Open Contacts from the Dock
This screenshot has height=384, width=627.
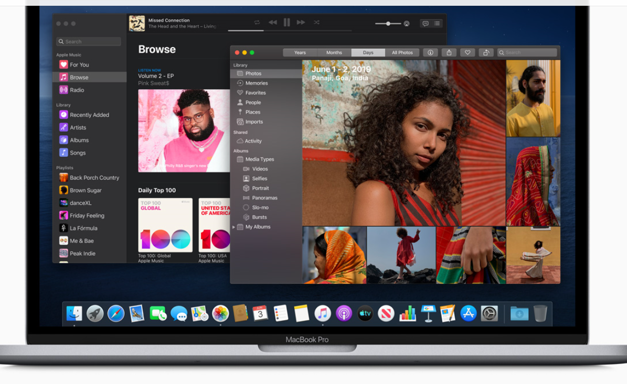(241, 313)
